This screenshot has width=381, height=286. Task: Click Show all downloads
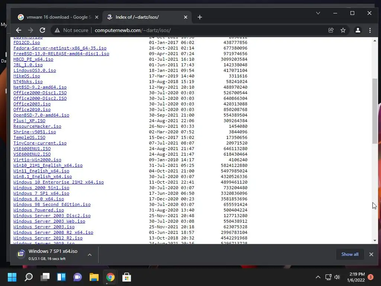pos(350,254)
